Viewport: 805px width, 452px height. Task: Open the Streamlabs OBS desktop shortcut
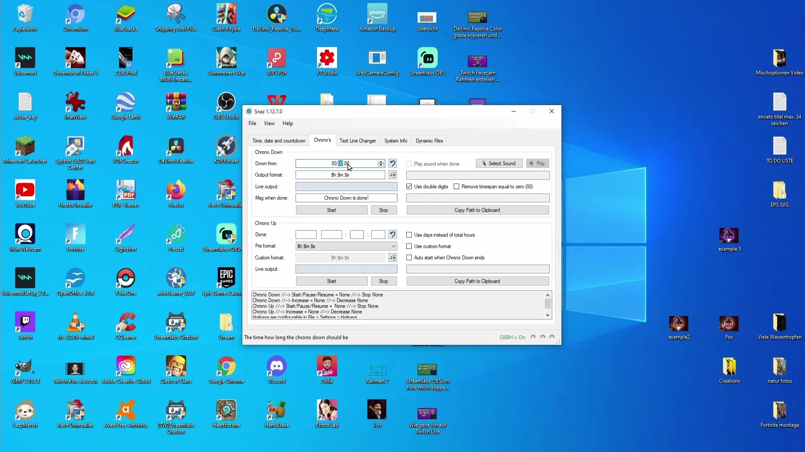tap(427, 62)
